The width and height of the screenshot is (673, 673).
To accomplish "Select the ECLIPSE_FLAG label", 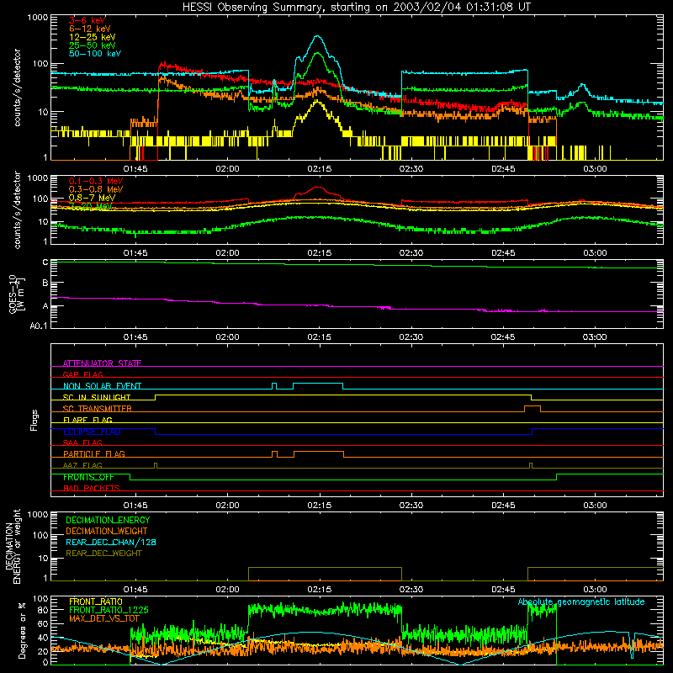I will [x=92, y=432].
